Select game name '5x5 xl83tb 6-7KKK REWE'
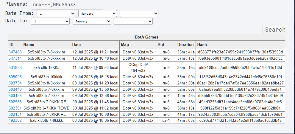The image size is (295, 134). (46, 108)
